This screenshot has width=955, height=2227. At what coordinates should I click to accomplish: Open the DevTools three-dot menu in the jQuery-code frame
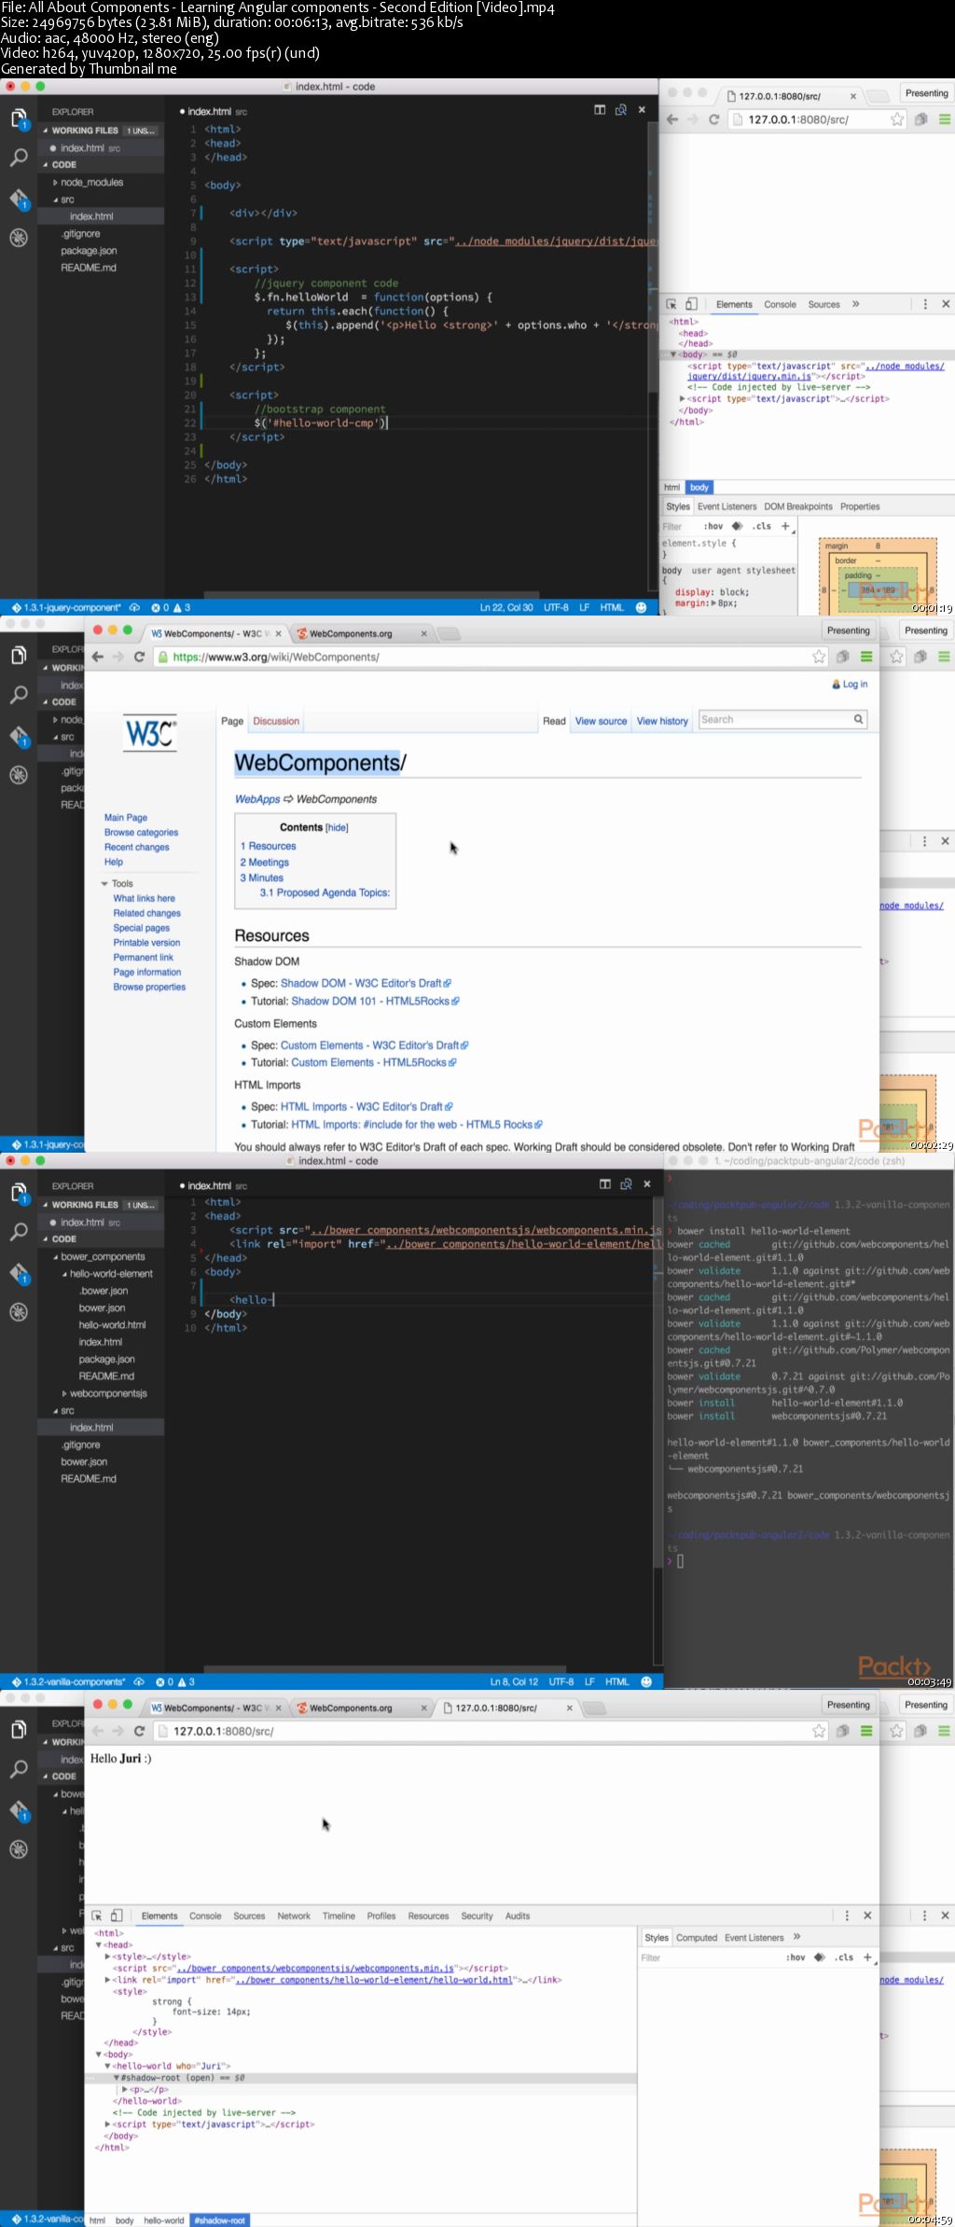924,304
